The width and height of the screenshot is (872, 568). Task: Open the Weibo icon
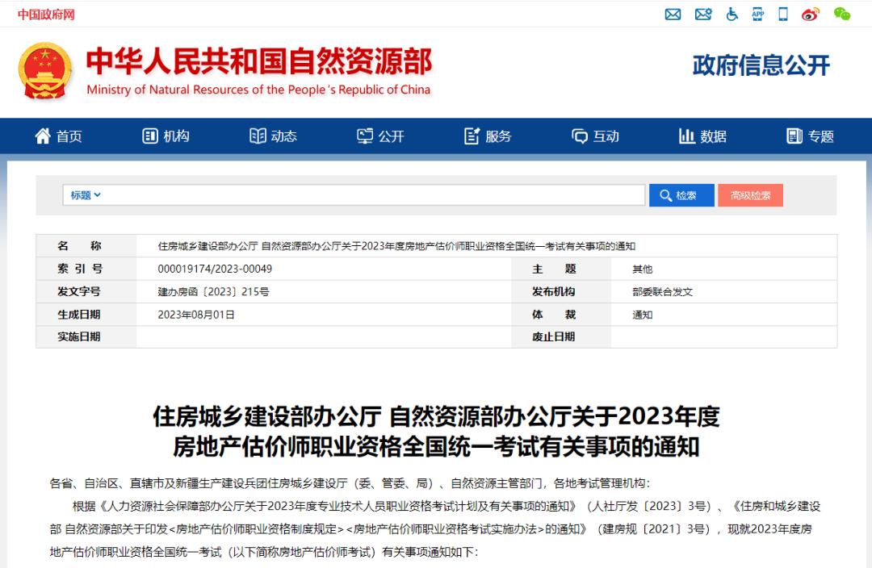pyautogui.click(x=811, y=14)
